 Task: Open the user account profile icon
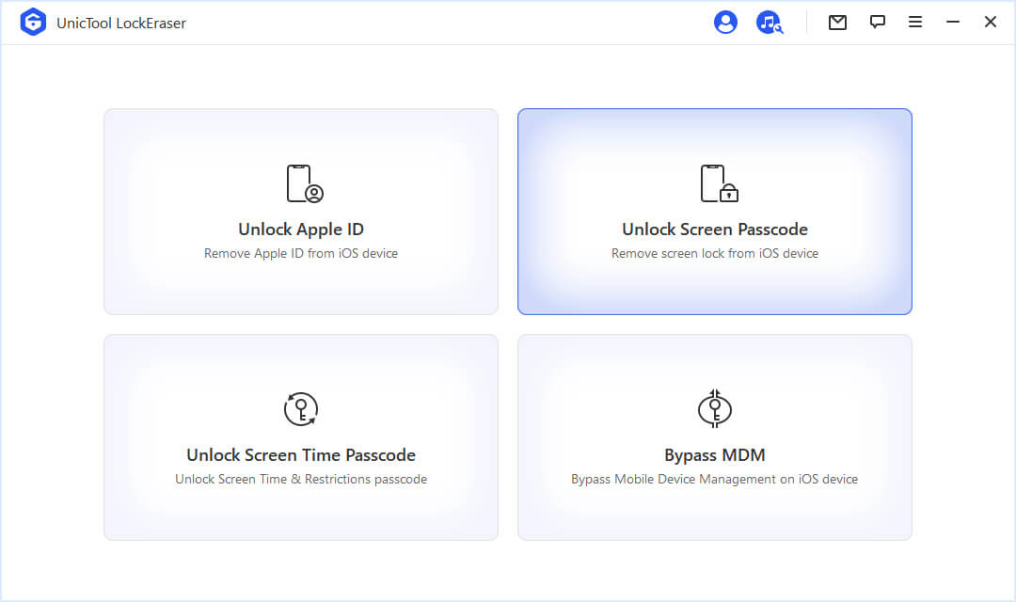725,23
